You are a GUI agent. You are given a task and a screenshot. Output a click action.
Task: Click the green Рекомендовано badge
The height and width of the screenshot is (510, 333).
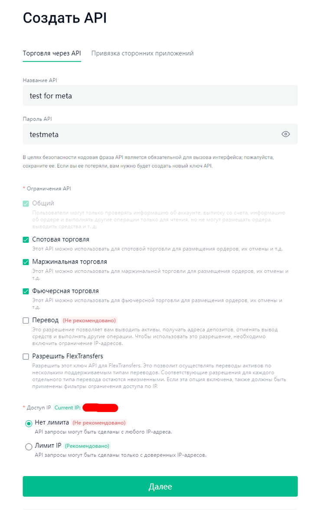pos(88,446)
